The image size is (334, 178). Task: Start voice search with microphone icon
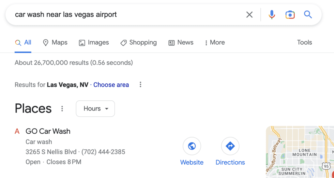pos(272,15)
